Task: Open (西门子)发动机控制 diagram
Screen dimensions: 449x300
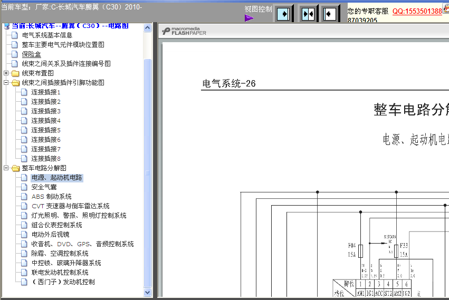Action: point(63,282)
